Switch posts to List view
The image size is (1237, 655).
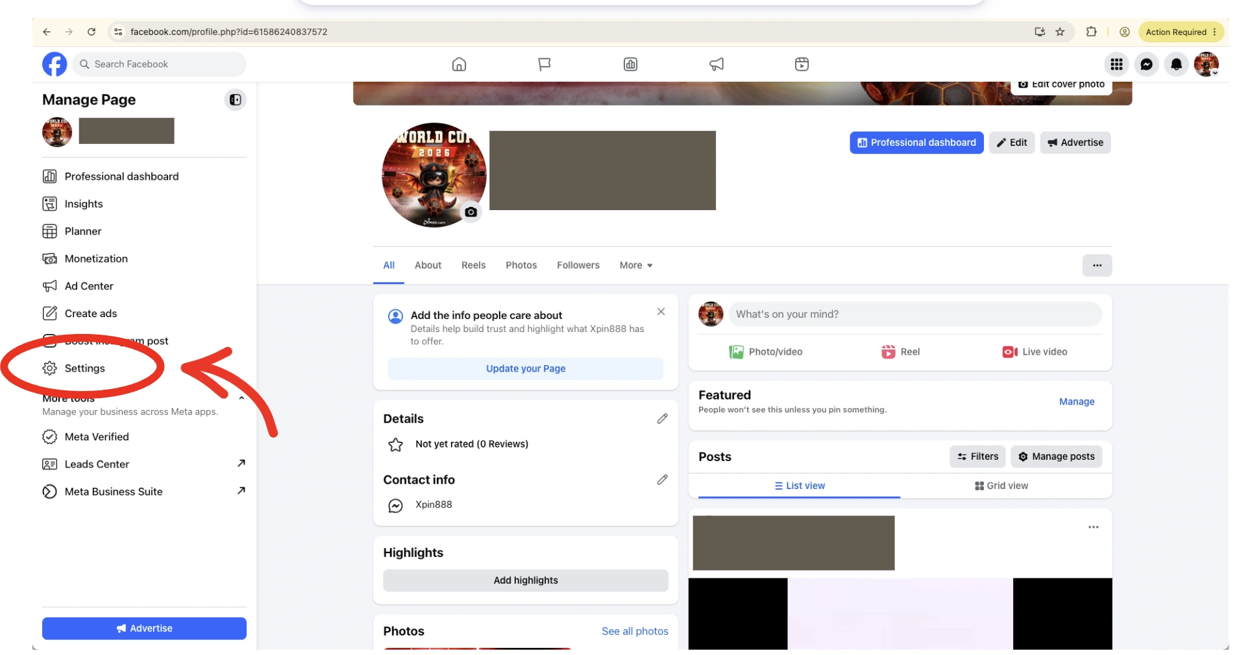(799, 486)
